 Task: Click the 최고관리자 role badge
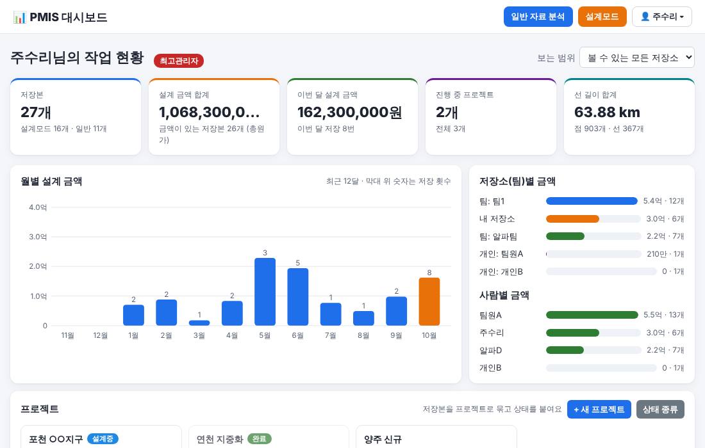[179, 61]
